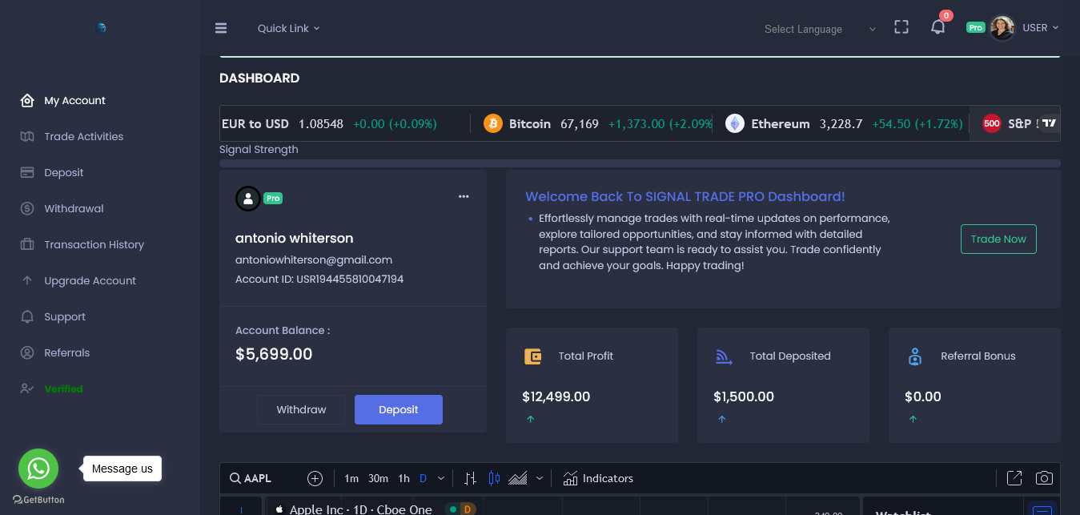Select the bars chart style icon
This screenshot has width=1080, height=515.
471,478
